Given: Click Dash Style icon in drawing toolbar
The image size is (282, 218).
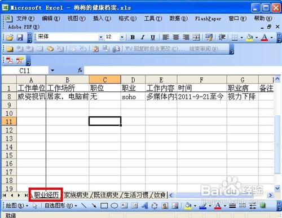Looking at the screenshot, I should coord(243,206).
